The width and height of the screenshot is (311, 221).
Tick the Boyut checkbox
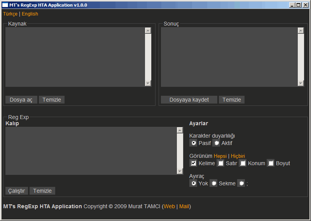coord(271,163)
